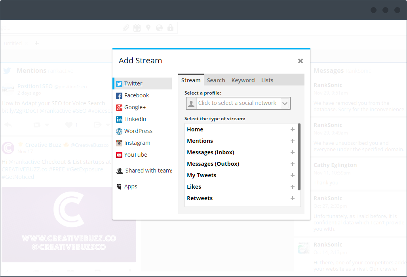Click the profile avatar placeholder icon

click(x=191, y=103)
